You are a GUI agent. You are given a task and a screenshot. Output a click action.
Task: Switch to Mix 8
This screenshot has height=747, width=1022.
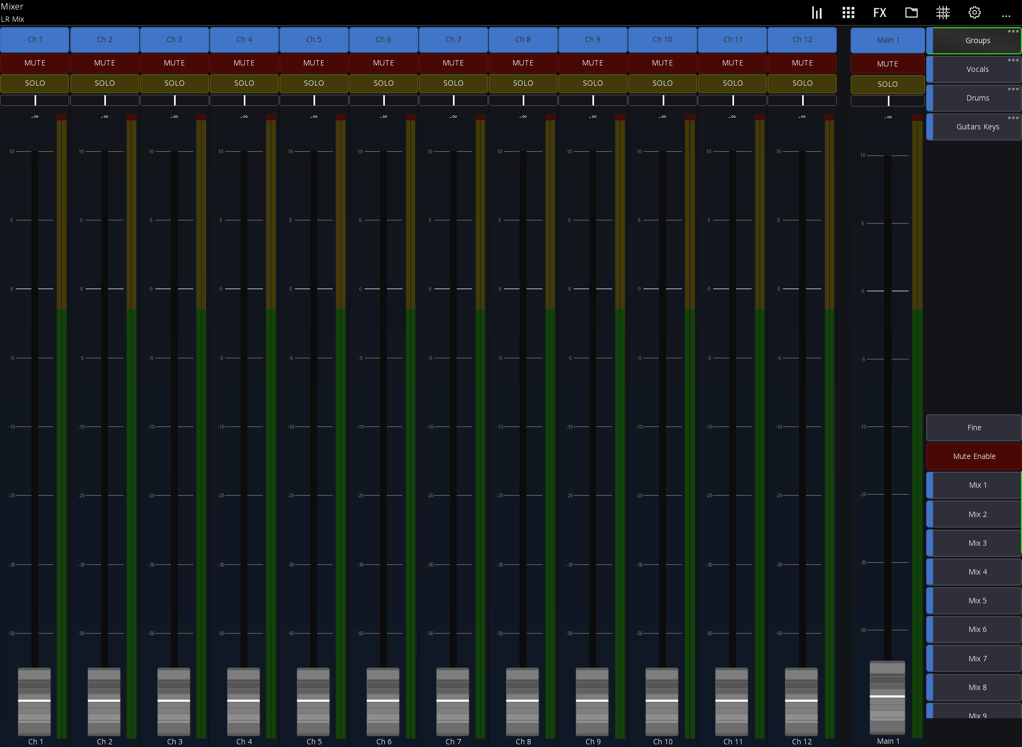[x=974, y=687]
